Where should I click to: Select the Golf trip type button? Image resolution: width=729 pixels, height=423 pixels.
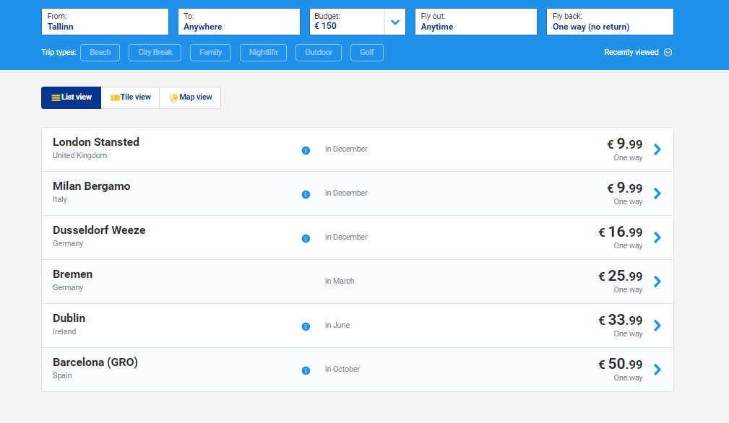click(366, 53)
